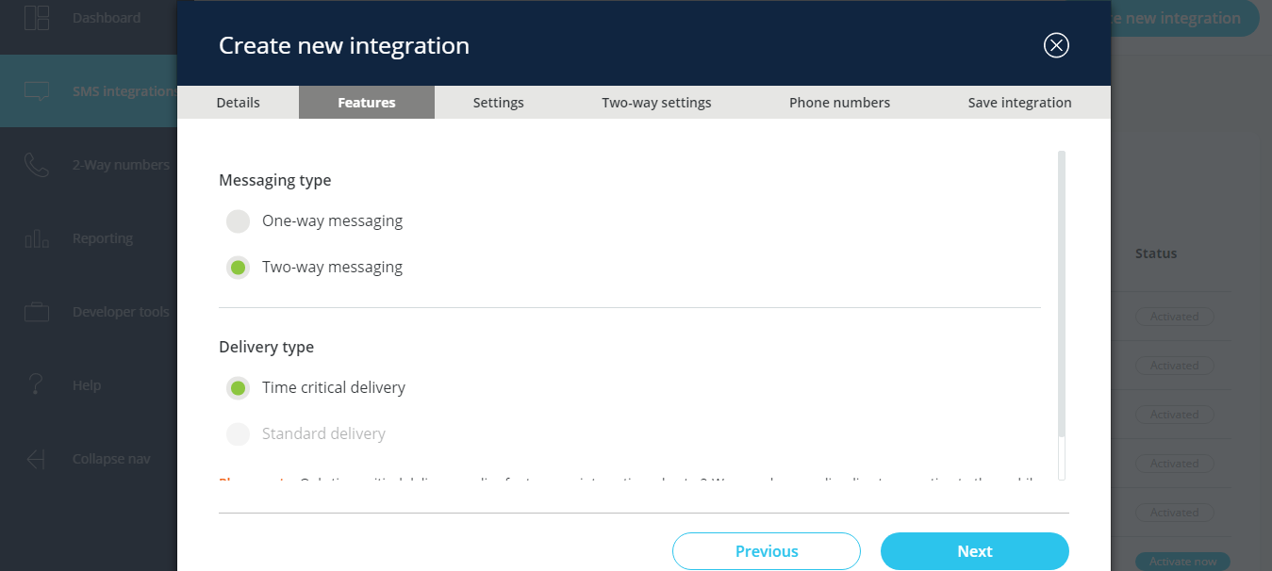Switch to the Details tab
This screenshot has height=571, width=1272.
point(238,103)
